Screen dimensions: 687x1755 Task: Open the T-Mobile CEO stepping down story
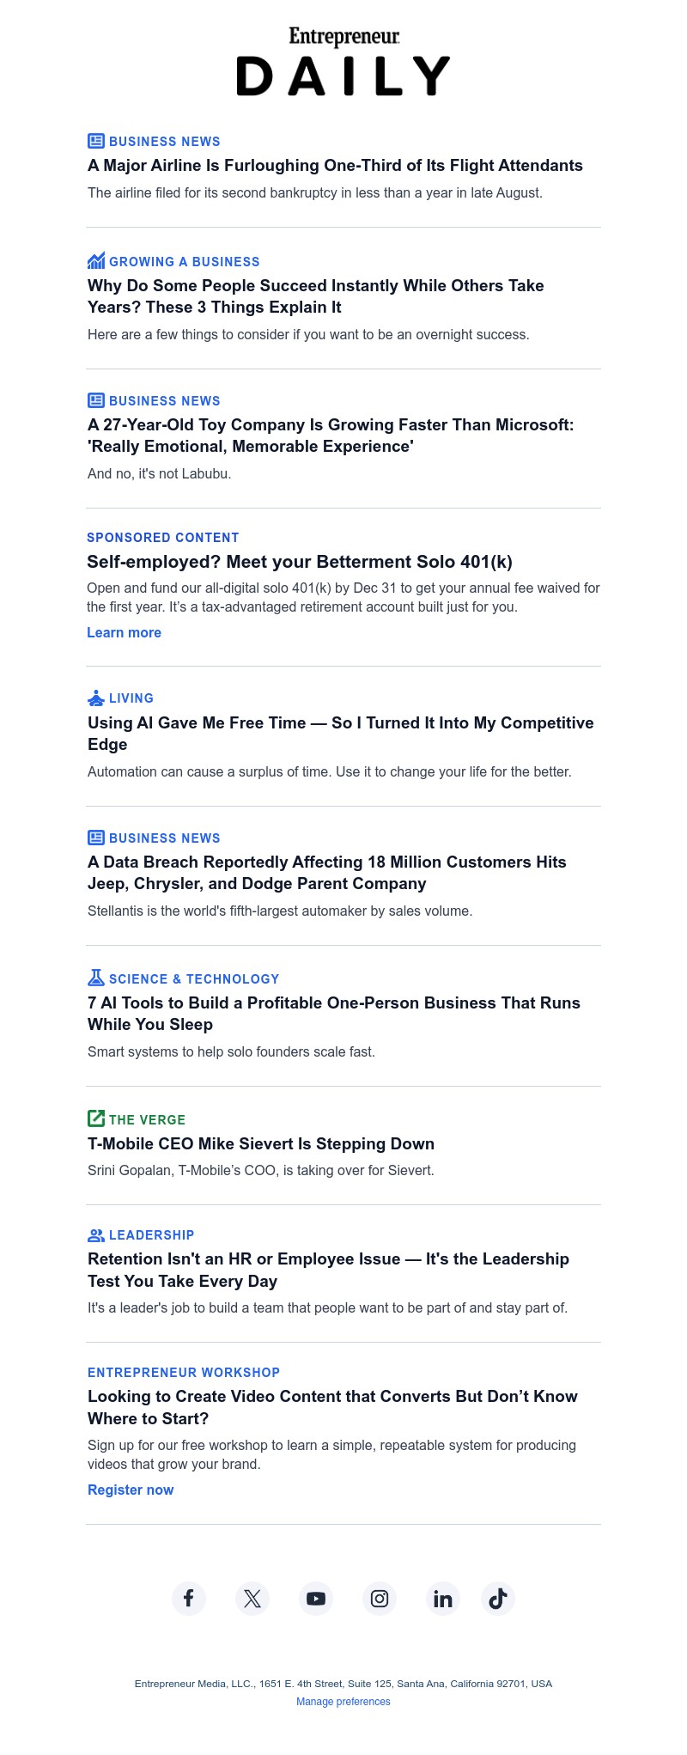[261, 1143]
